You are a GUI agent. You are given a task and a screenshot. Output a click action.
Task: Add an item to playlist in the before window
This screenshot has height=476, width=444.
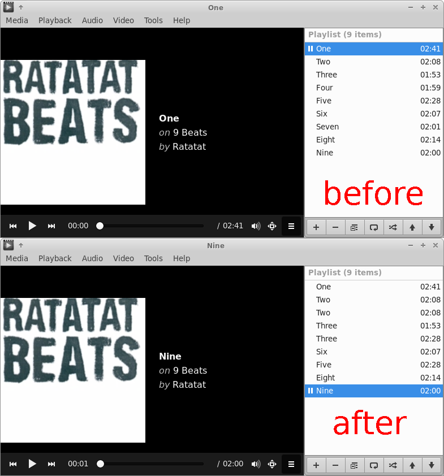(x=316, y=227)
